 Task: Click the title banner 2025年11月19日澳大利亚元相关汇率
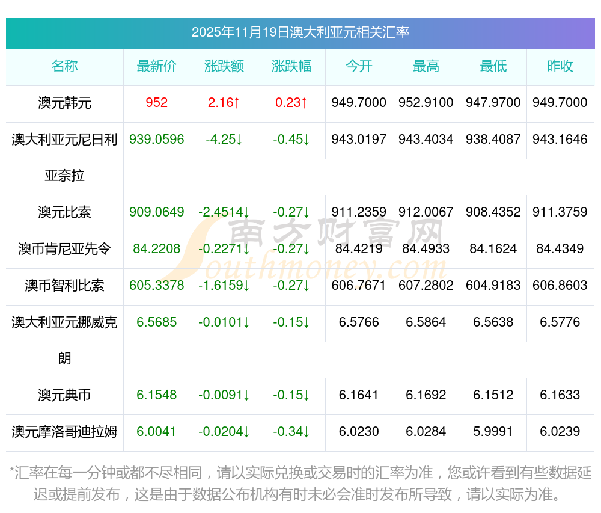(x=300, y=32)
